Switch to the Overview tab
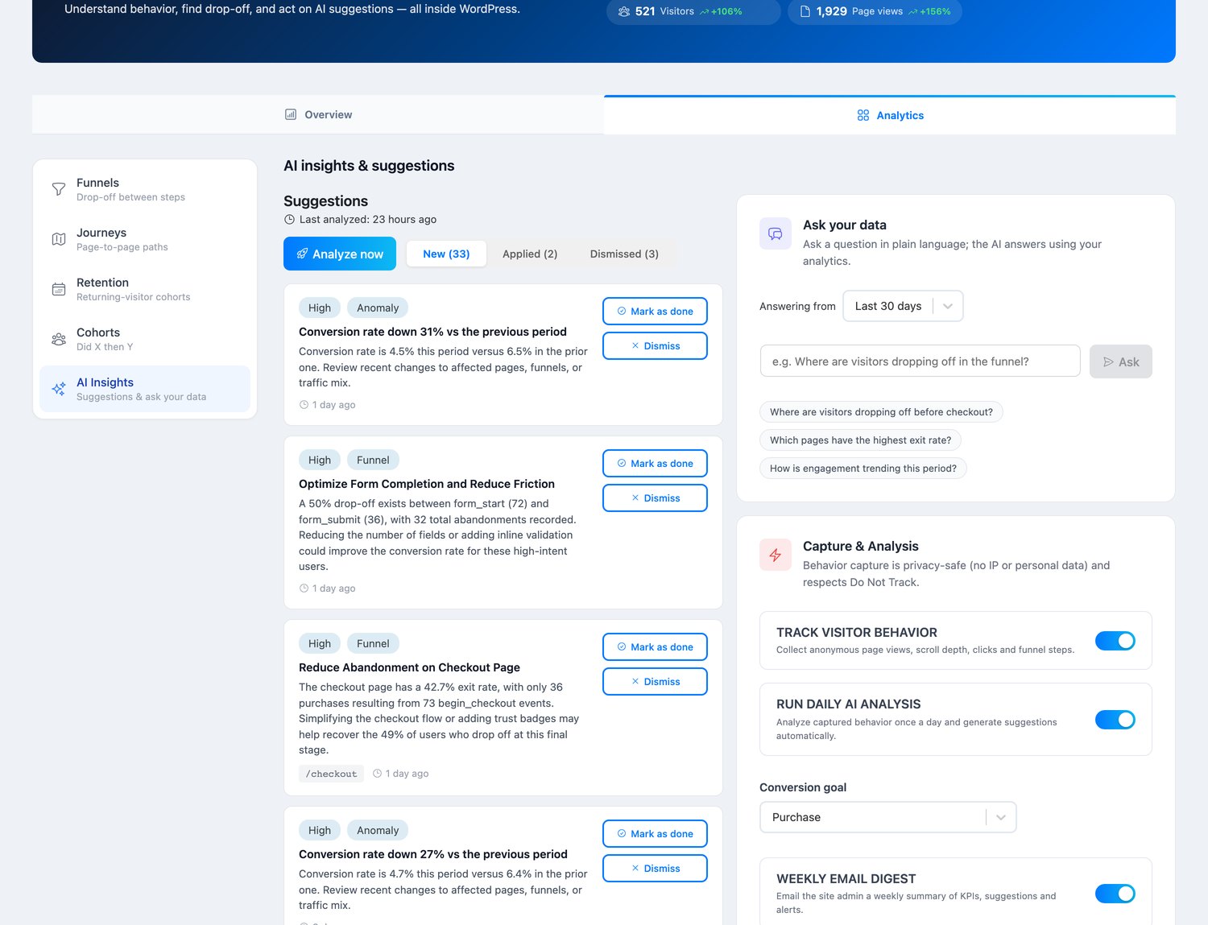This screenshot has width=1208, height=925. [x=318, y=114]
